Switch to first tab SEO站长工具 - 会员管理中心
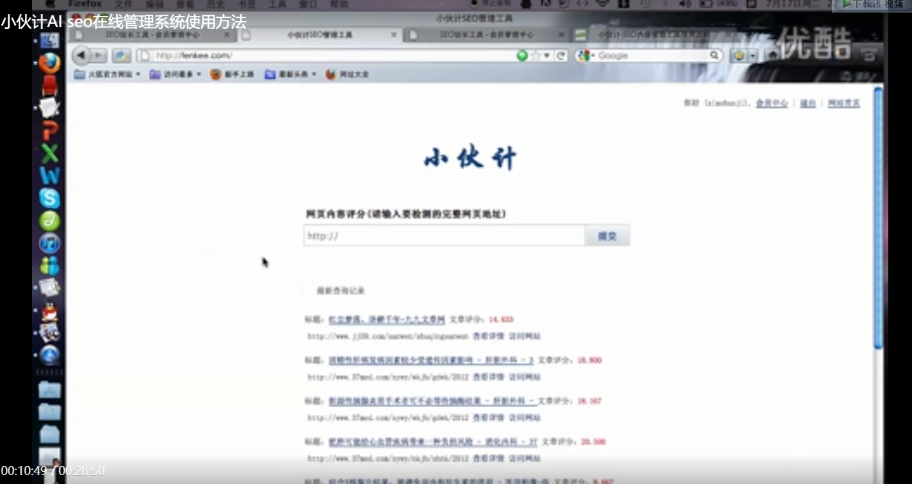 click(x=152, y=35)
